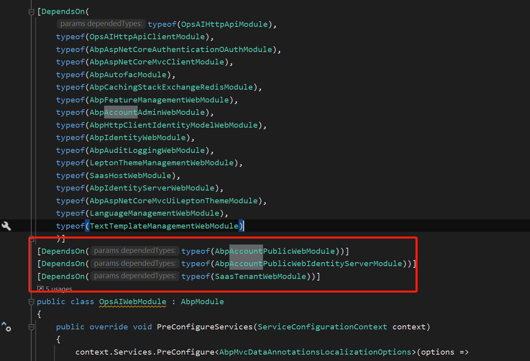530x361 pixels.
Task: Click the AbpAspNetCoreMvcClientModule reference
Action: coord(157,62)
